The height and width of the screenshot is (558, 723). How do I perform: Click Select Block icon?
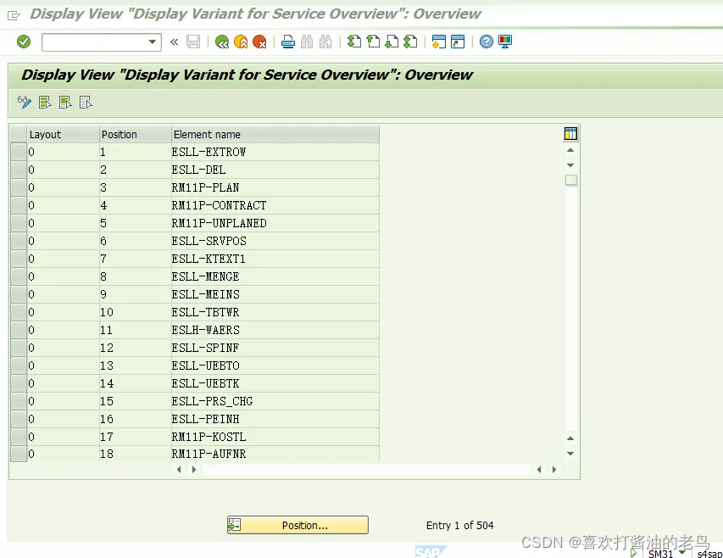click(65, 102)
